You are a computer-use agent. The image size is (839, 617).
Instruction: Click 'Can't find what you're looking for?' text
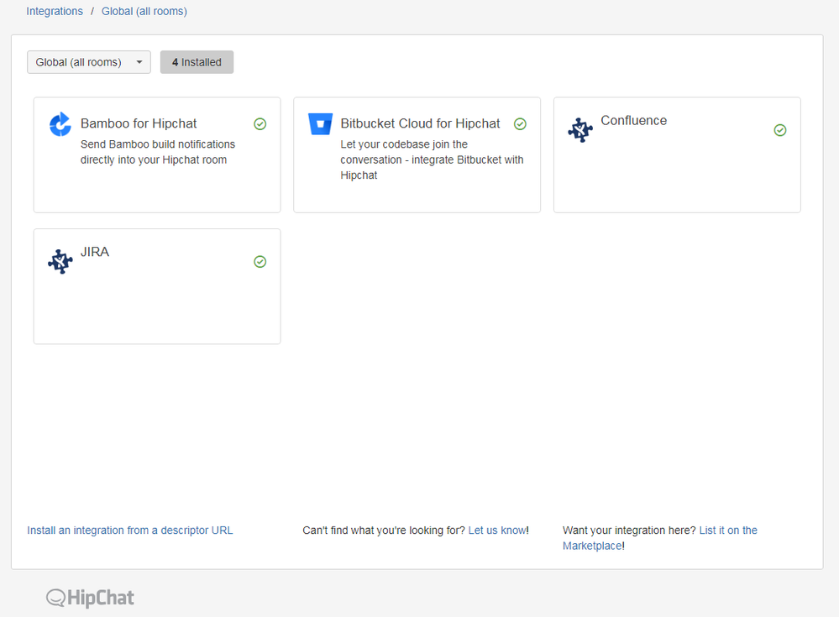(x=384, y=531)
